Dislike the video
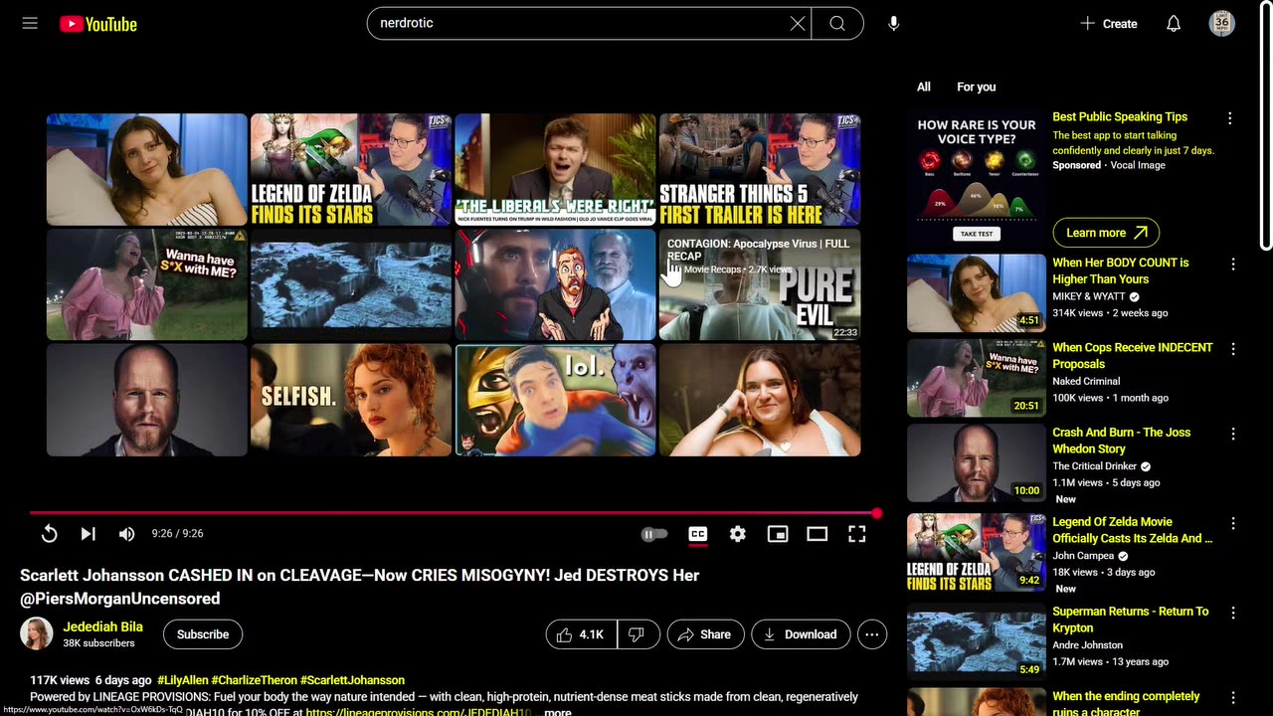 pyautogui.click(x=638, y=634)
